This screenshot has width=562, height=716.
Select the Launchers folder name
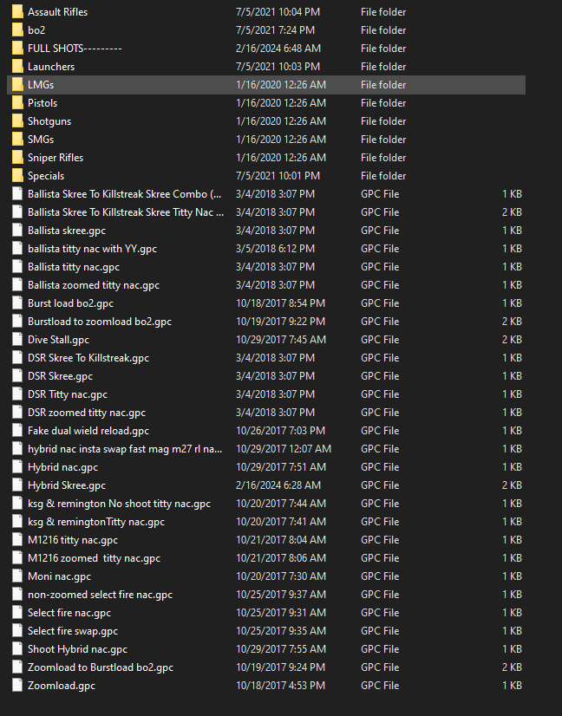click(x=51, y=67)
